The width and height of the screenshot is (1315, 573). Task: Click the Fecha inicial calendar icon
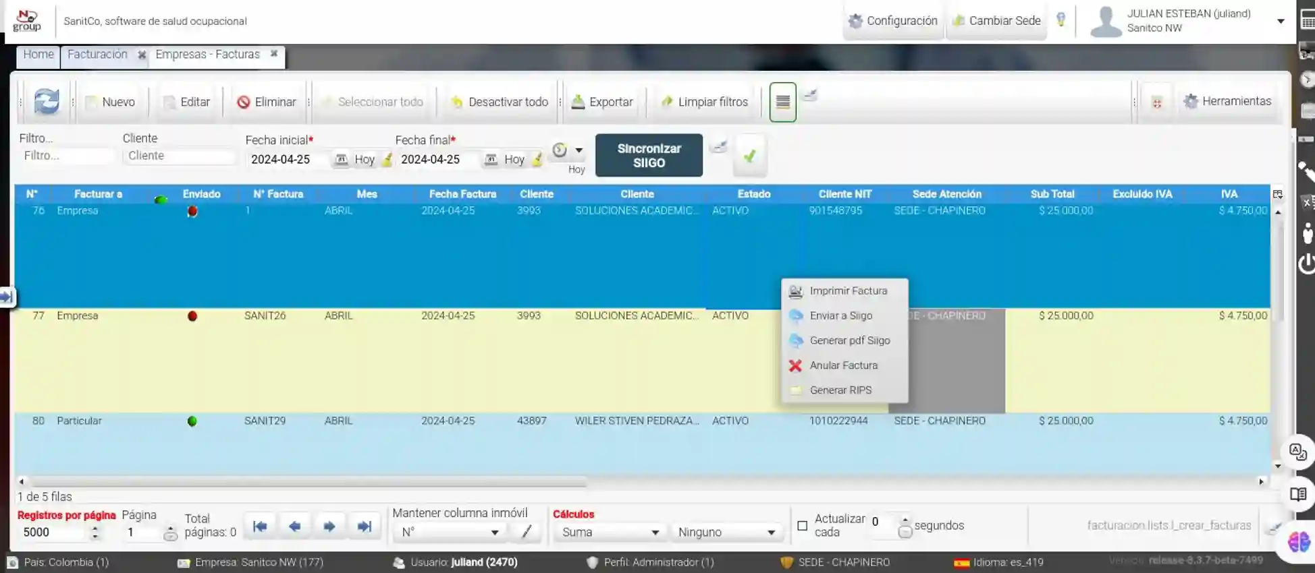[x=342, y=159]
